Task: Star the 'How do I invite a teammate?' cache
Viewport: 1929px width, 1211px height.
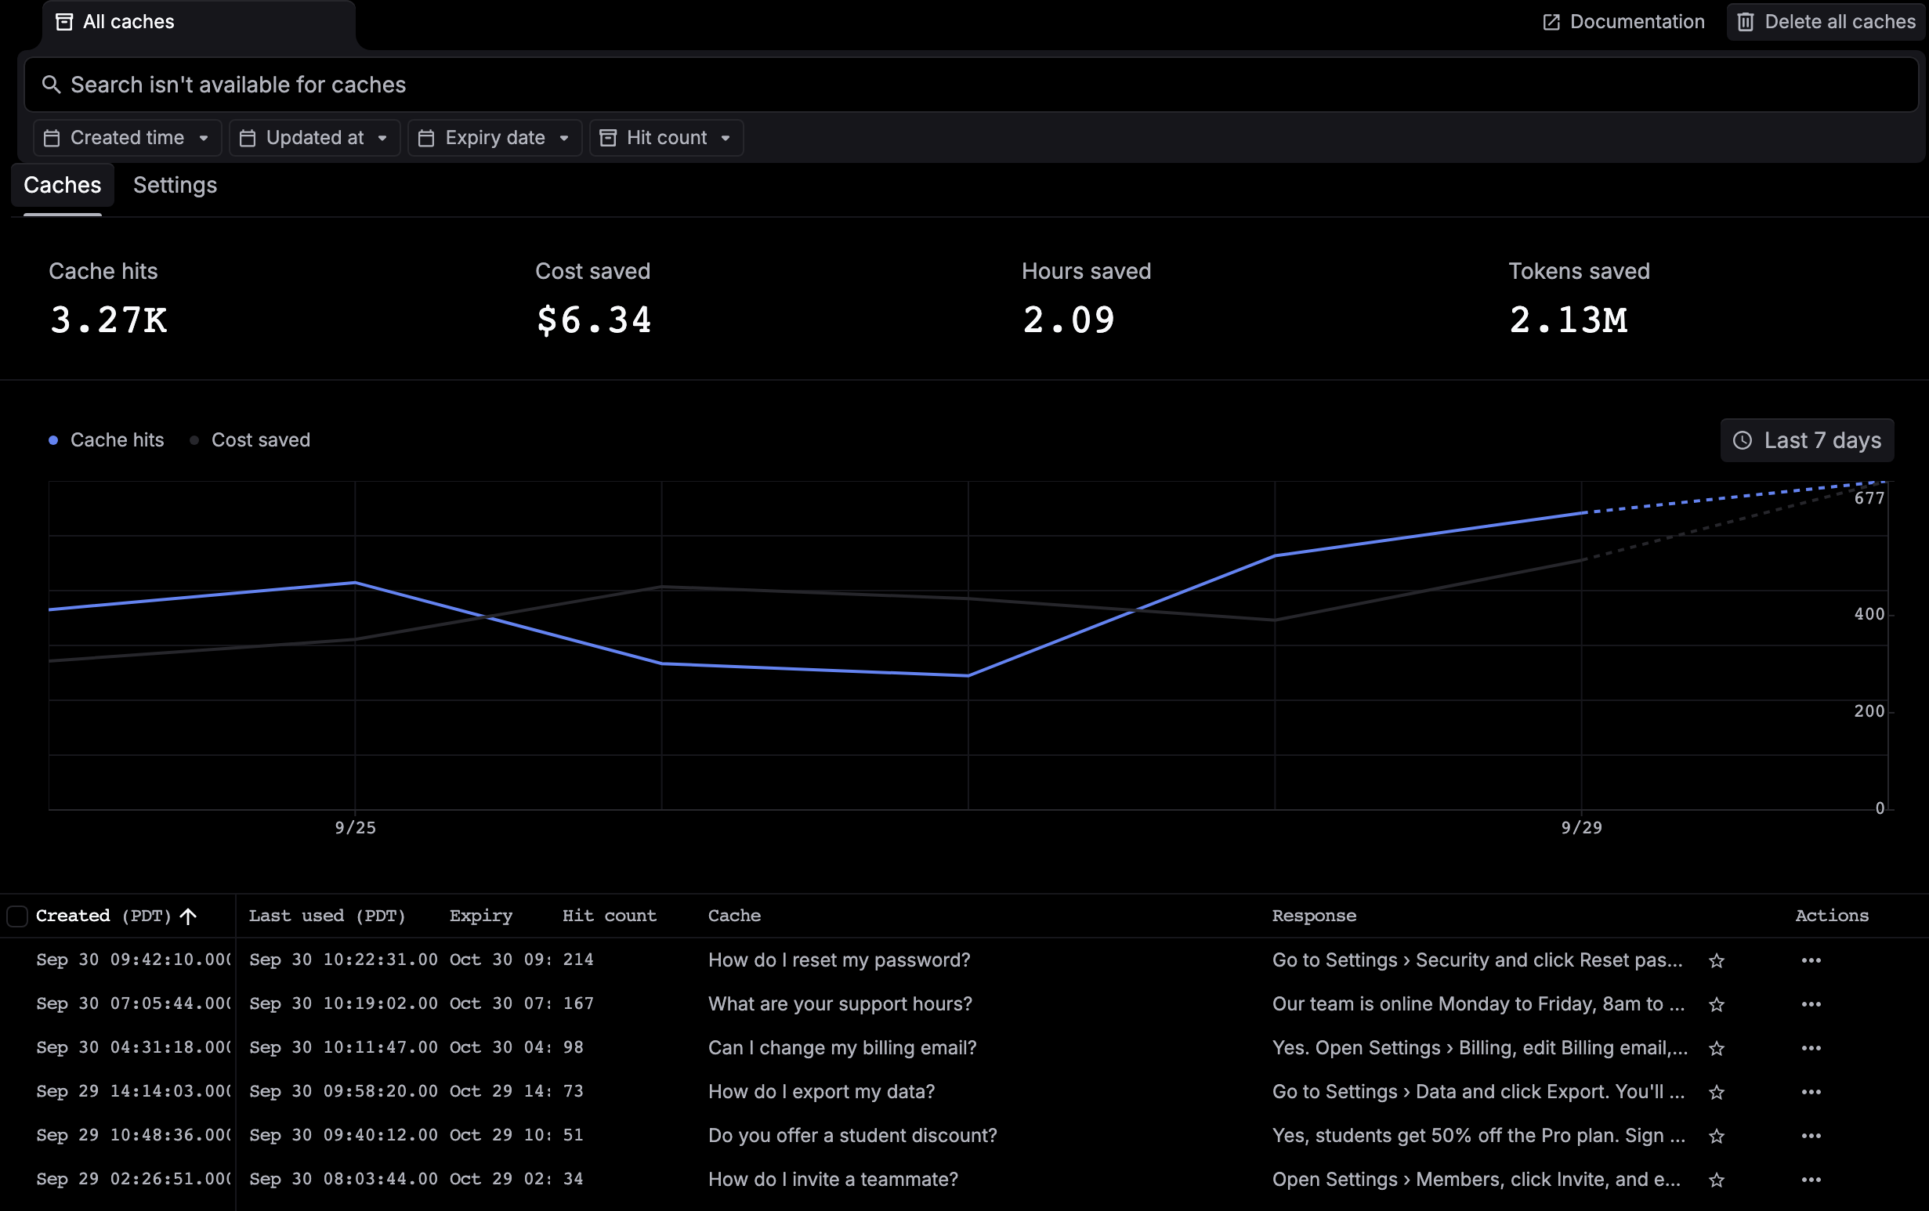Action: click(x=1716, y=1180)
